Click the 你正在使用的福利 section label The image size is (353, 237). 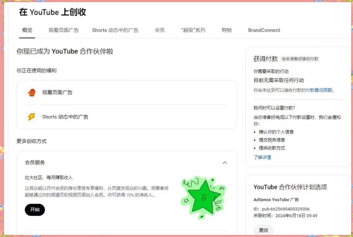point(36,71)
